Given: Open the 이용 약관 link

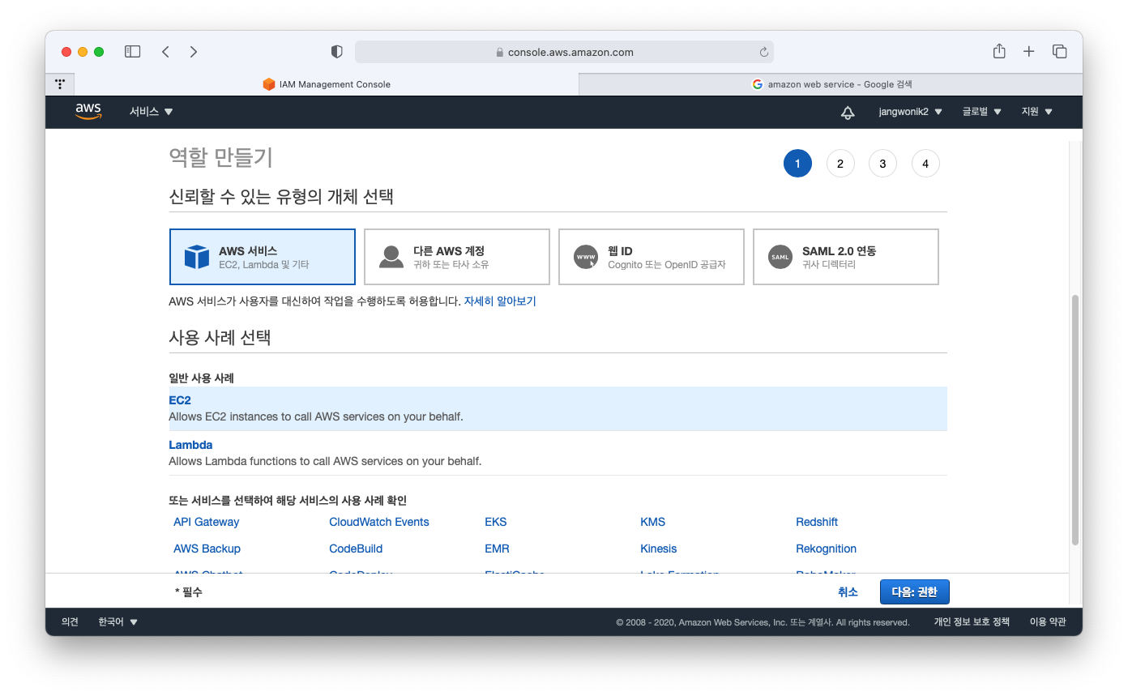Looking at the screenshot, I should tap(1048, 622).
